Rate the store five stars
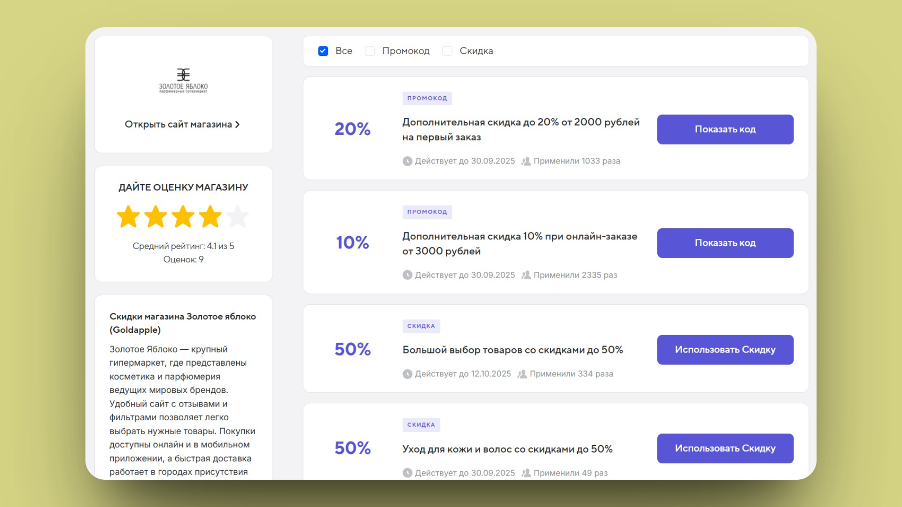 (237, 216)
